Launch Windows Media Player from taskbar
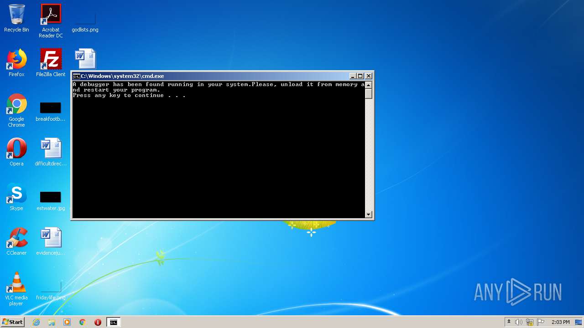This screenshot has height=328, width=584. click(67, 322)
